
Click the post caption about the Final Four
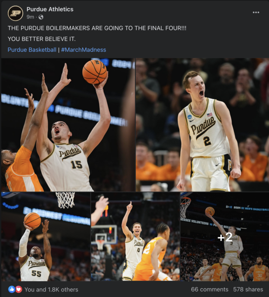click(x=97, y=28)
